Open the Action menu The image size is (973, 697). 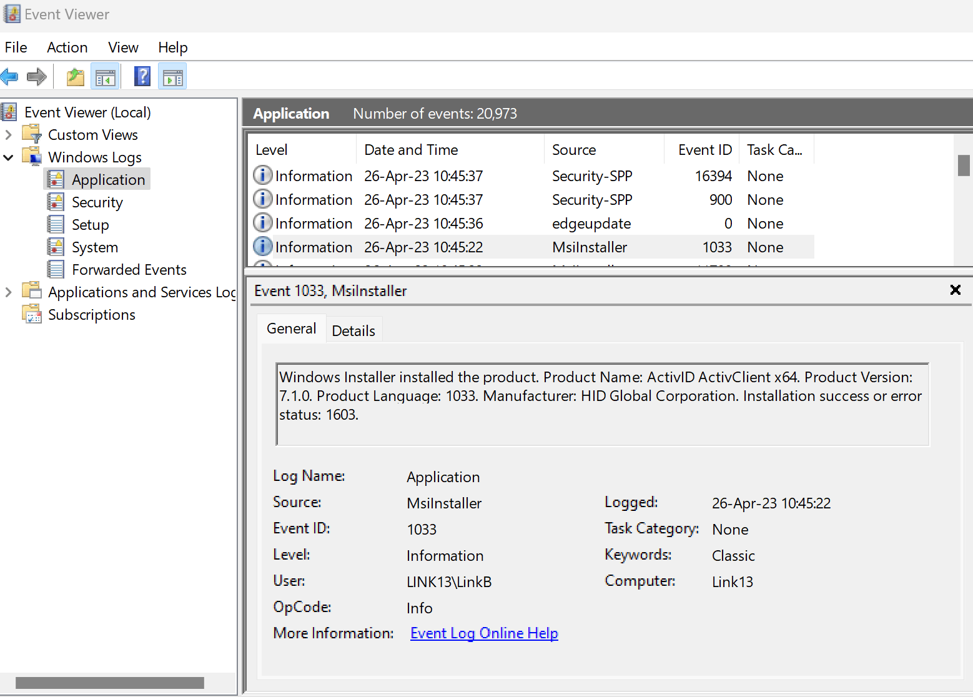tap(67, 47)
